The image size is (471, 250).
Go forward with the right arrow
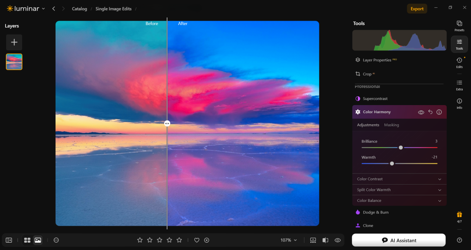(63, 8)
